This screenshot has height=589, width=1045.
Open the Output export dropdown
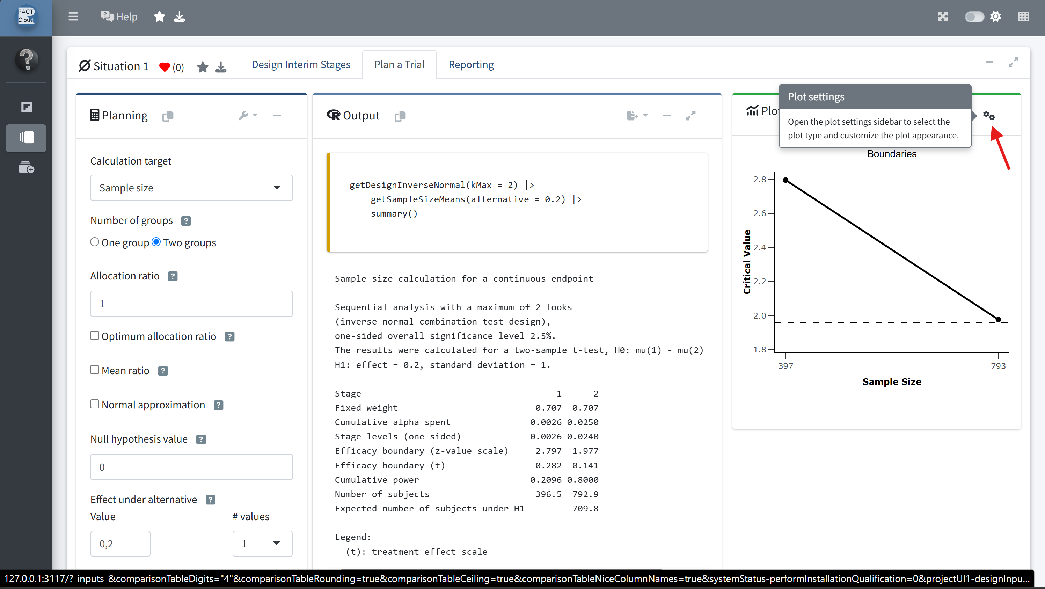tap(637, 116)
